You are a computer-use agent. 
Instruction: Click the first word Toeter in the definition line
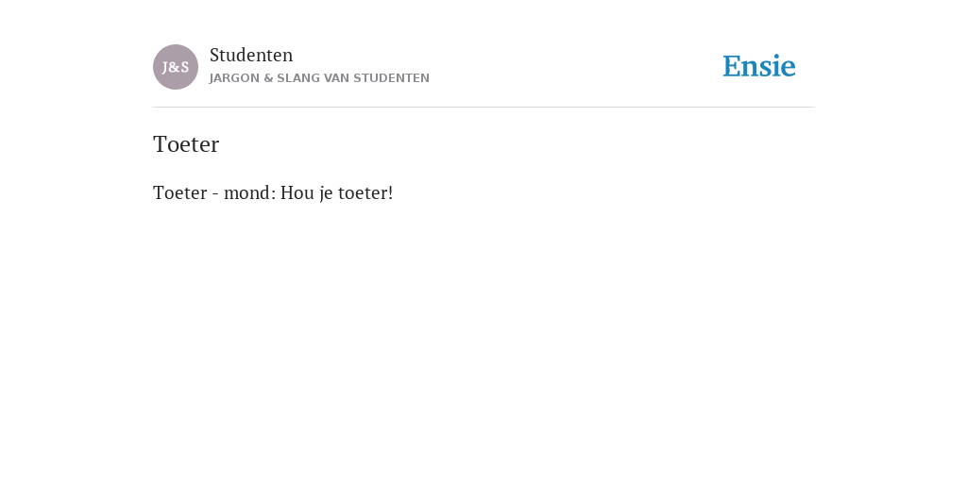pos(180,192)
